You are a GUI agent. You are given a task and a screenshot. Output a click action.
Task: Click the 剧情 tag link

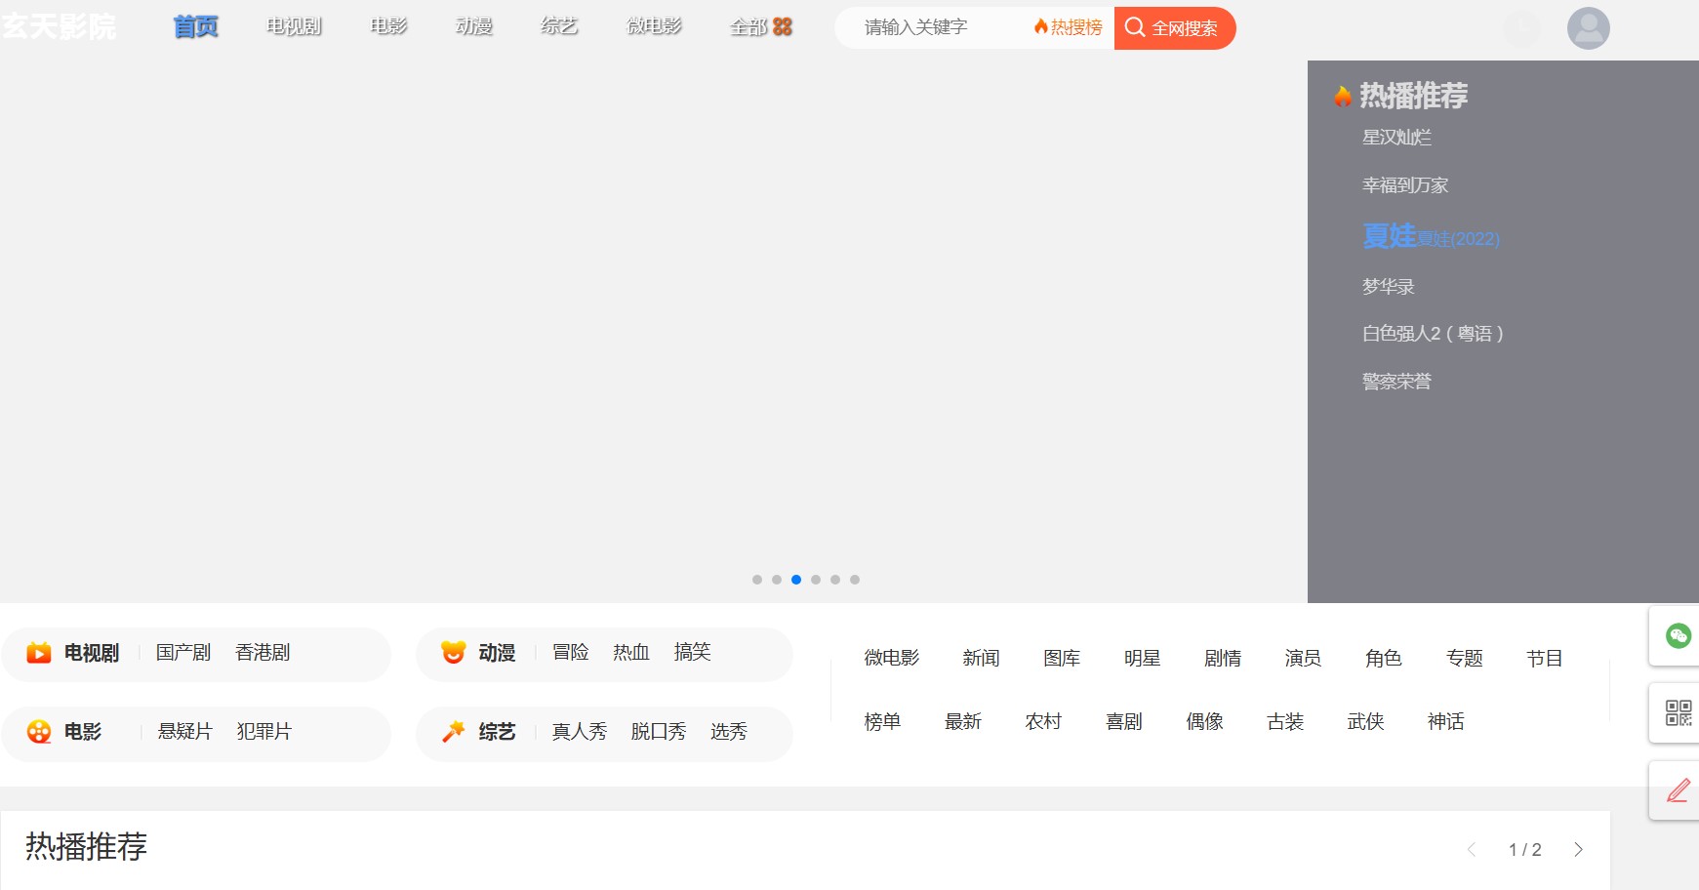tap(1223, 659)
